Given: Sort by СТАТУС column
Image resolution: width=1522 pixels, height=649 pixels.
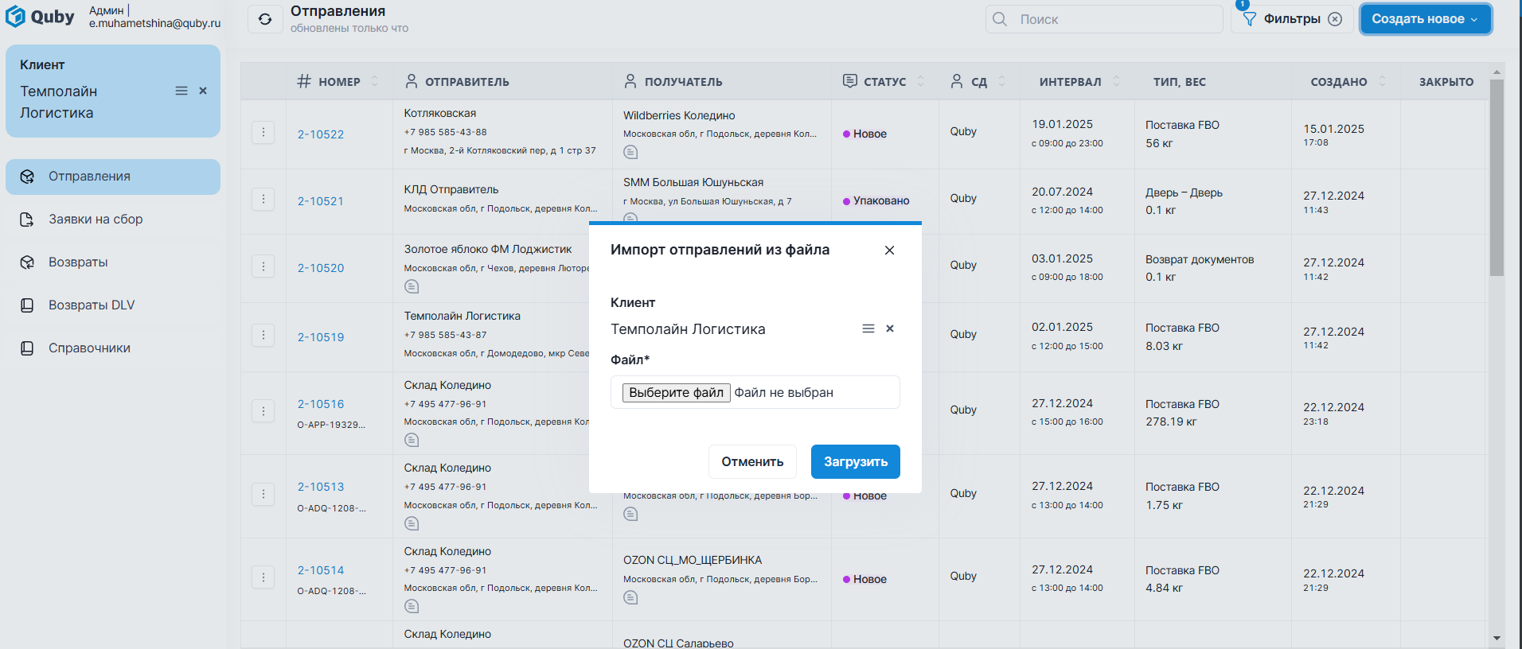Looking at the screenshot, I should coord(921,81).
